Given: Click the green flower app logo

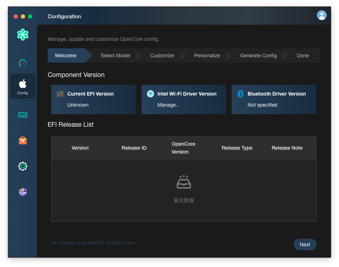Looking at the screenshot, I should (23, 35).
